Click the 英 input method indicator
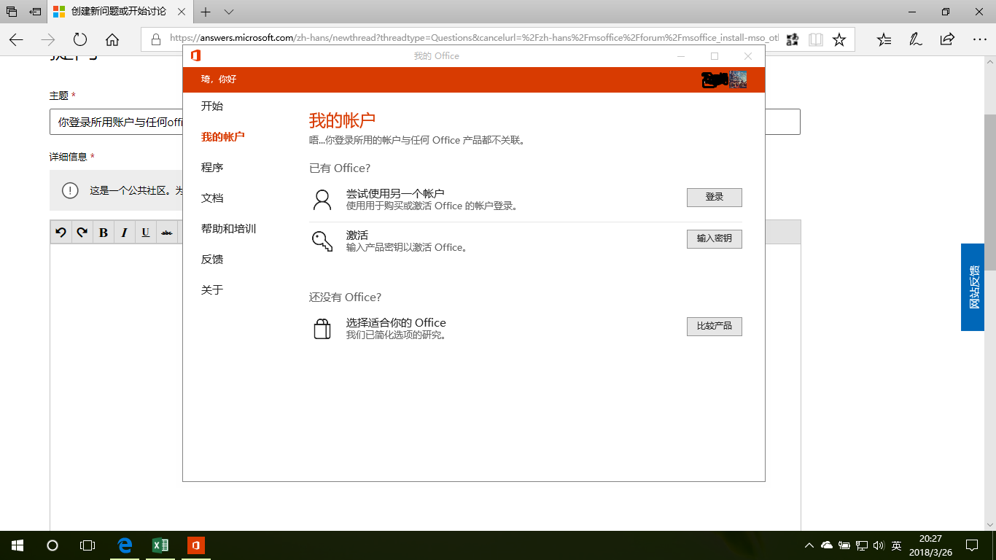Screen dimensions: 996x560 897,545
